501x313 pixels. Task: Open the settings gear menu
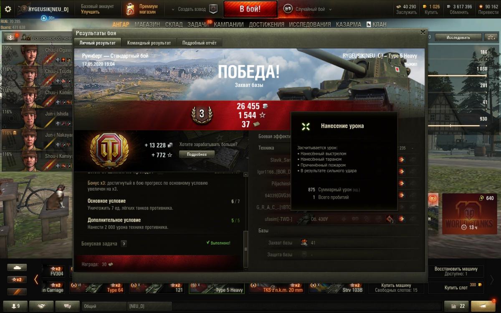pyautogui.click(x=8, y=9)
